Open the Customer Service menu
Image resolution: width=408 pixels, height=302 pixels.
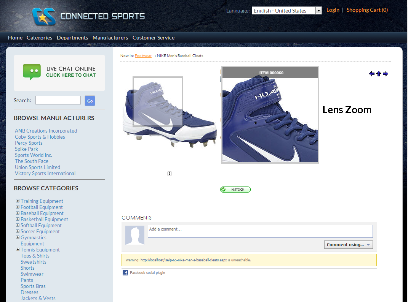point(154,38)
